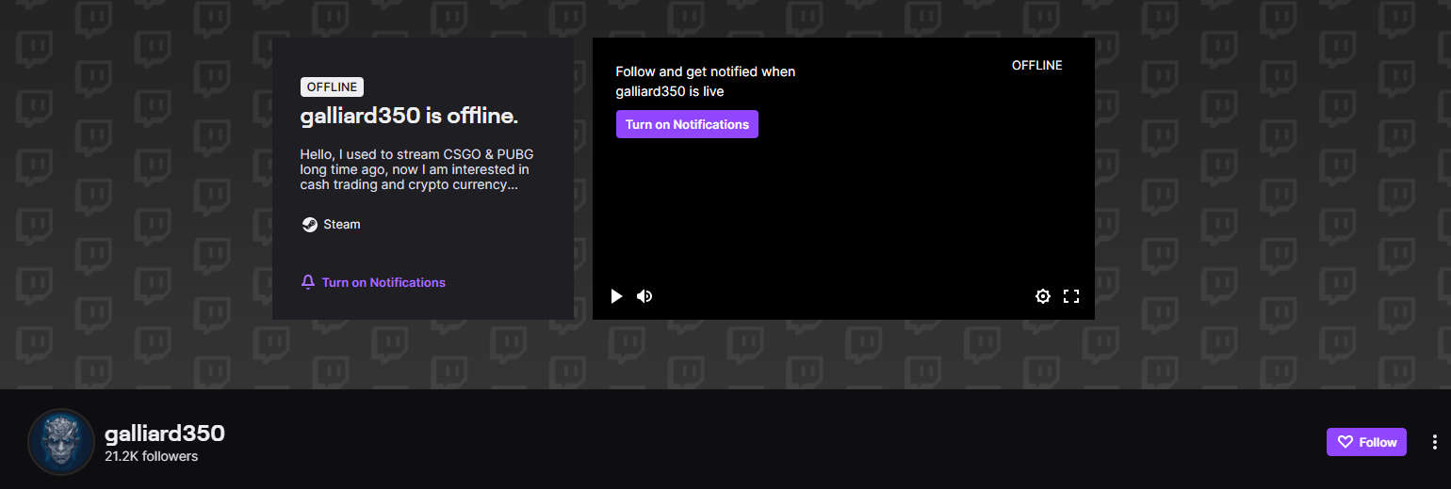Open the Steam link in the offline panel
Viewport: 1451px width, 489px height.
point(331,225)
